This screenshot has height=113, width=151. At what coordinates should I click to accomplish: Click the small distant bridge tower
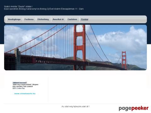(124, 60)
